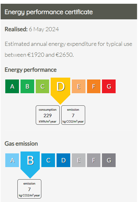Viewport: 138px width, 202px height.
Task: Click the emission box under Energy performance
Action: [73, 115]
